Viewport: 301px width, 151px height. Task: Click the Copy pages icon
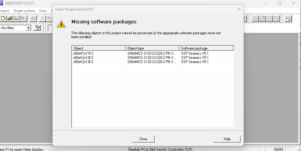49,18
